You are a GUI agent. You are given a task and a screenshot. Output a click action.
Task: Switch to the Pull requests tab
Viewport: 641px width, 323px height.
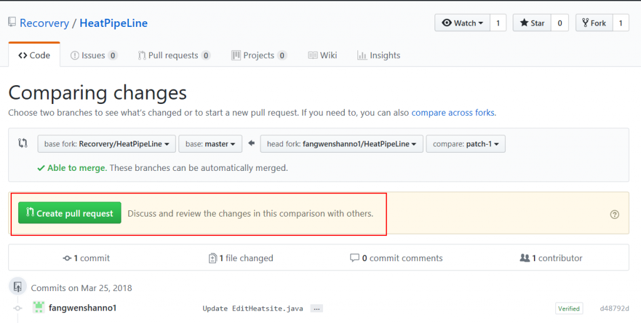coord(174,55)
